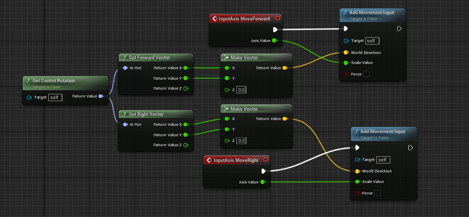Select the Get Control Rotation node title
This screenshot has height=217, width=469.
tap(53, 81)
